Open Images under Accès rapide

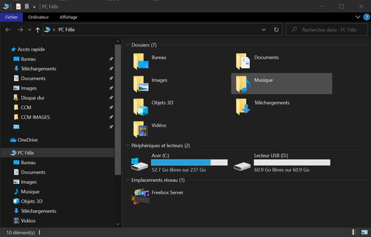28,88
